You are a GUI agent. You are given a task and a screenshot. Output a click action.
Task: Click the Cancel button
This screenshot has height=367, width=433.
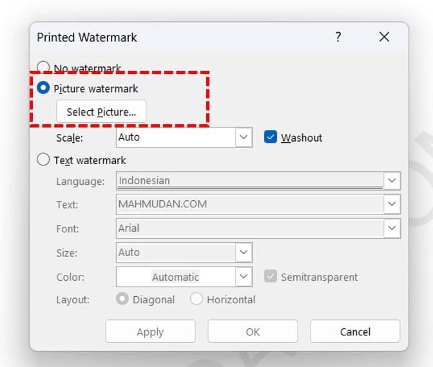coord(355,332)
